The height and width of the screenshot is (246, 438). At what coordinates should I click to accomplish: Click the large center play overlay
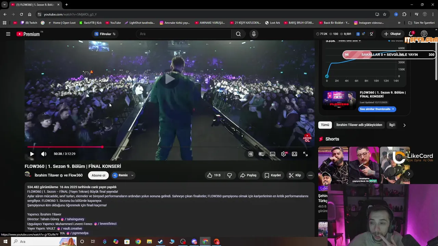pos(169,79)
